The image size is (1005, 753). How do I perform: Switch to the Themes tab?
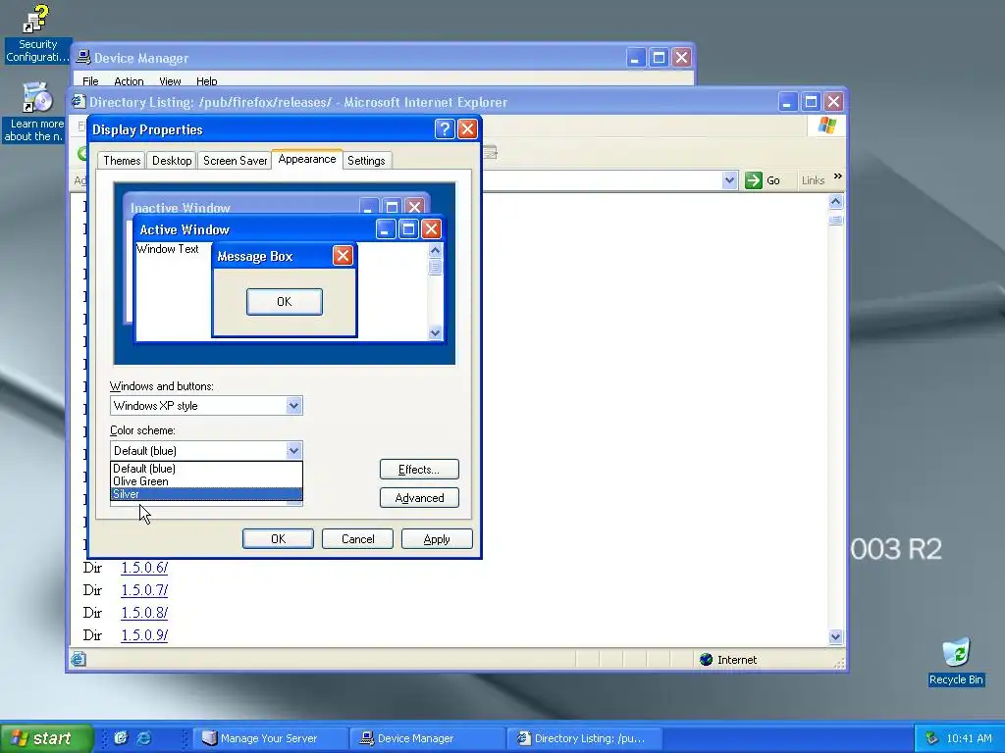pos(122,161)
